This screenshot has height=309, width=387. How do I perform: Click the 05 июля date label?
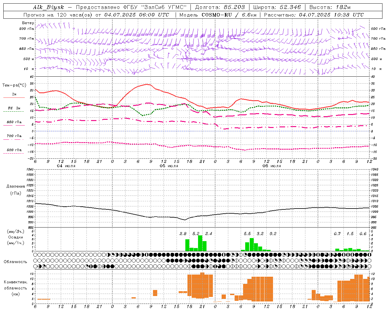(169, 166)
